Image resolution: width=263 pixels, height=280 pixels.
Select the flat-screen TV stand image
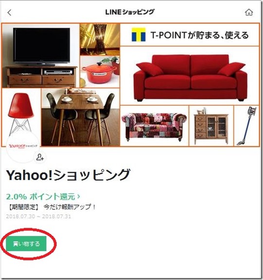point(41,56)
